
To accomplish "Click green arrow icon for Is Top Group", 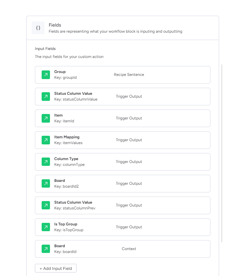I will point(46,227).
